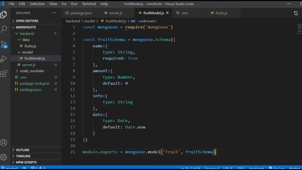Open server.js from the file tree
The image size is (302, 170).
click(29, 65)
